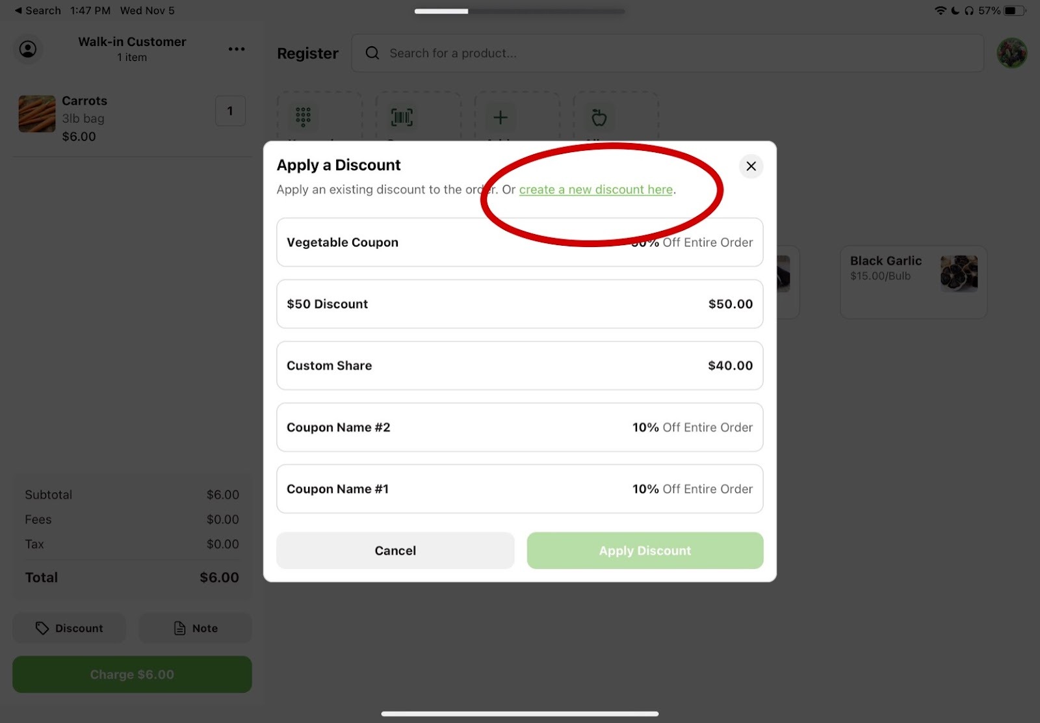Image resolution: width=1040 pixels, height=723 pixels.
Task: Add a Note to the order
Action: pos(195,628)
